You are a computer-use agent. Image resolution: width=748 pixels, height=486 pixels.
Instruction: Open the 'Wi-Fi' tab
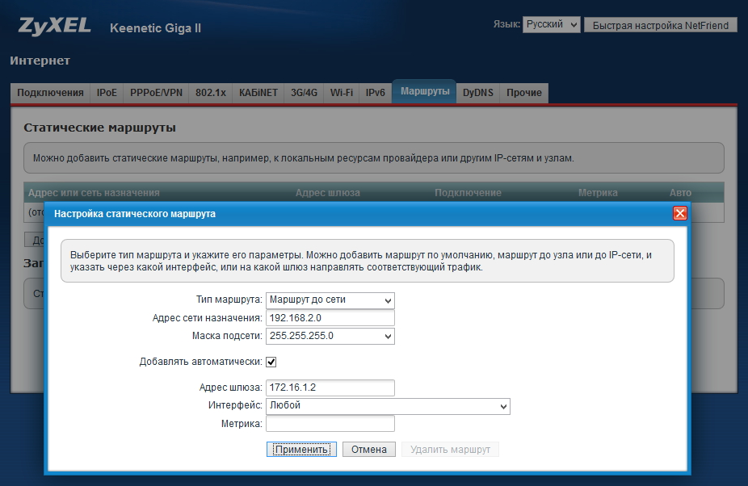(x=342, y=93)
